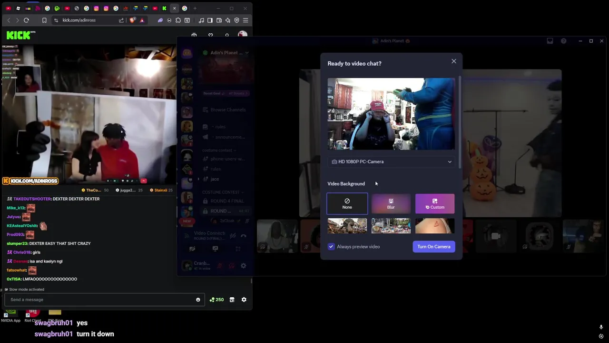Click the kick.com/adinross address bar
The height and width of the screenshot is (343, 609).
[x=79, y=20]
